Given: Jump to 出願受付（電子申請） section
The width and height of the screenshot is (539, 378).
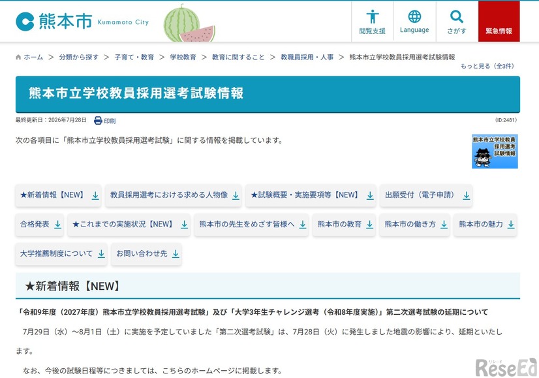Looking at the screenshot, I should [x=426, y=195].
